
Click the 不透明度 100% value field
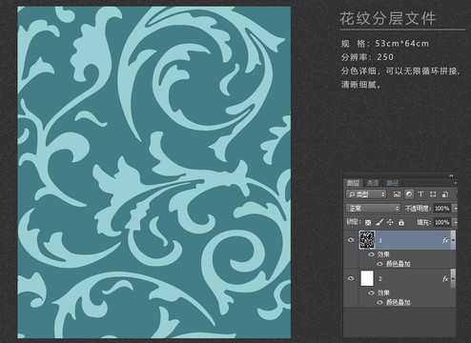tap(442, 209)
